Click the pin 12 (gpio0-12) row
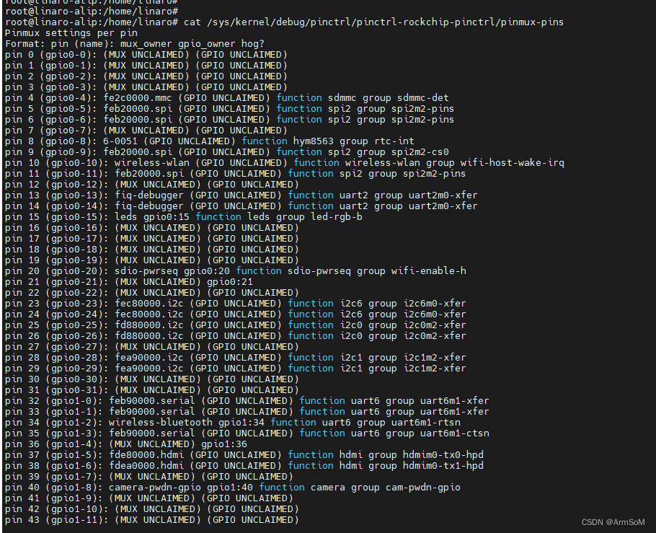This screenshot has width=656, height=533. point(152,185)
